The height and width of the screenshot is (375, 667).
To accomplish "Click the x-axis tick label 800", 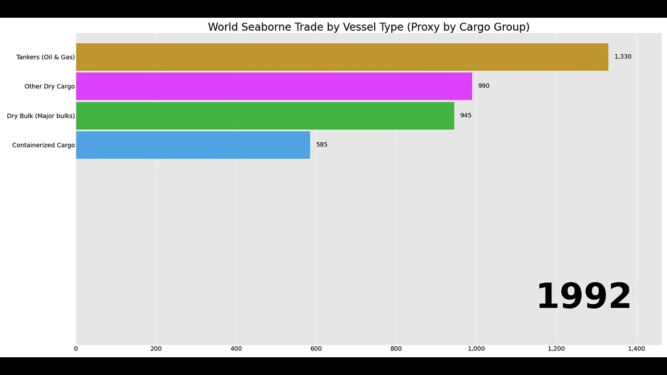I will pyautogui.click(x=396, y=349).
